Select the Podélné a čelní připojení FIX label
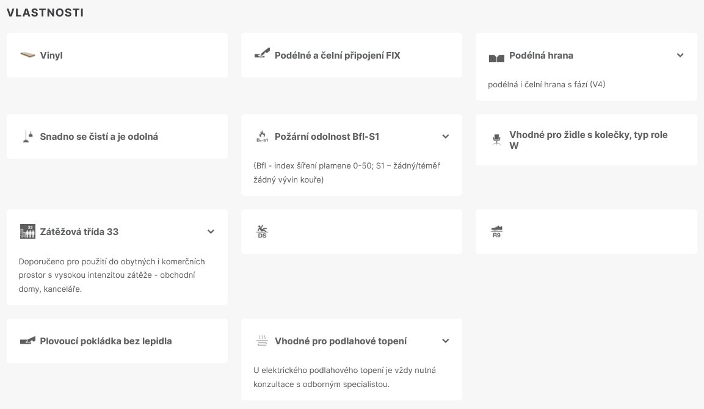This screenshot has height=409, width=704. [x=337, y=56]
